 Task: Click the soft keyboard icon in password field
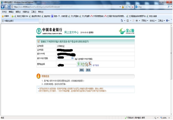click(72, 58)
